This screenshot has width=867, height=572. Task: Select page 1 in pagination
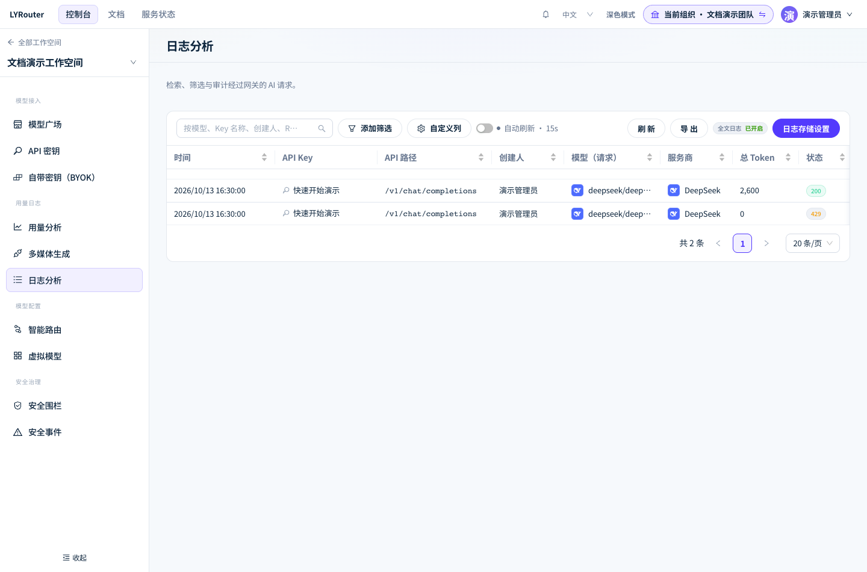pos(742,243)
